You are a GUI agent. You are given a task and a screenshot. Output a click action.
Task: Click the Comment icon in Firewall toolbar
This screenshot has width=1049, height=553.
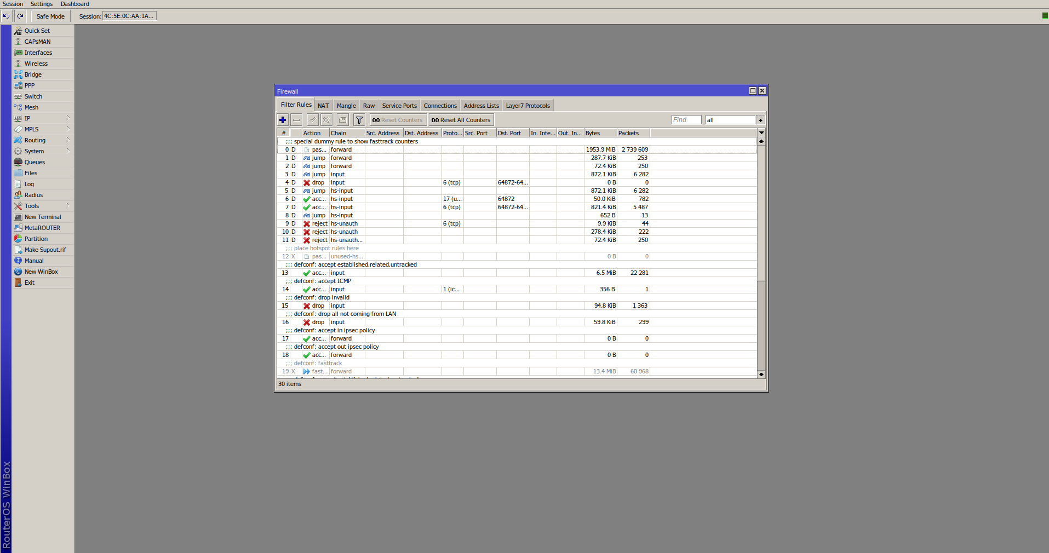pyautogui.click(x=343, y=120)
